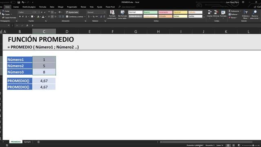Toggle bold (N) formatting
The height and width of the screenshot is (147, 261).
click(20, 17)
